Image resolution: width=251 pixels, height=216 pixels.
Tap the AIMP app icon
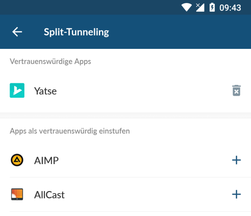pos(17,160)
